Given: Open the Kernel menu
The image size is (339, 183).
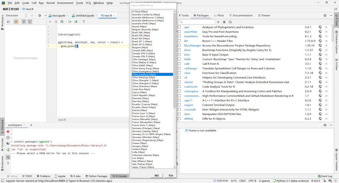Looking at the screenshot, I should coord(50,3).
